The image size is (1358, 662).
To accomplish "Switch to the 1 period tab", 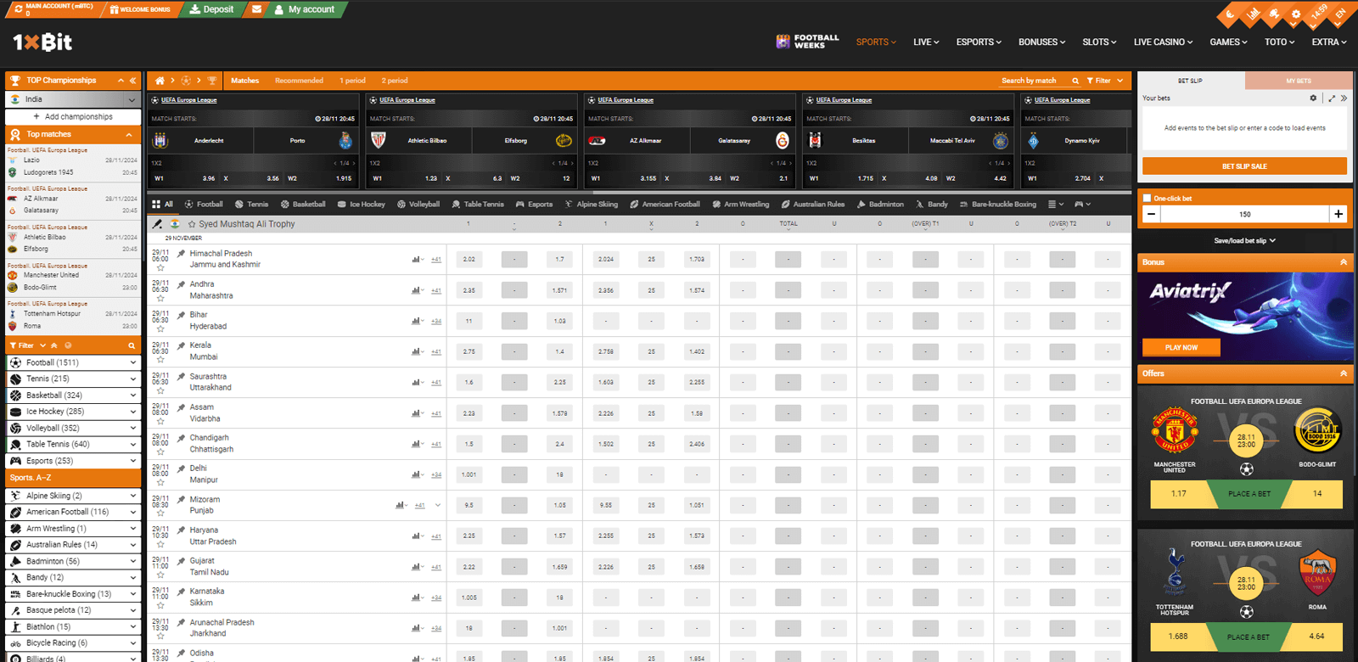I will (352, 81).
